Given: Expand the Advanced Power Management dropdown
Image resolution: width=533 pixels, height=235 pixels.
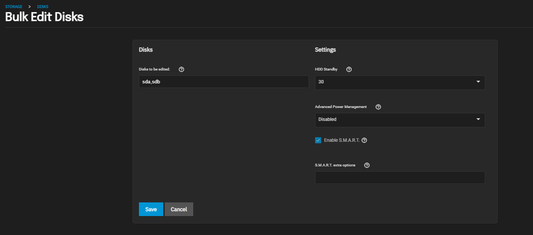Looking at the screenshot, I should click(400, 119).
